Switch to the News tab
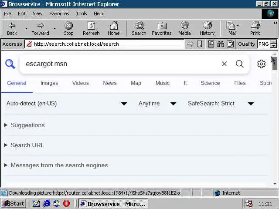The width and height of the screenshot is (279, 209). tap(110, 83)
